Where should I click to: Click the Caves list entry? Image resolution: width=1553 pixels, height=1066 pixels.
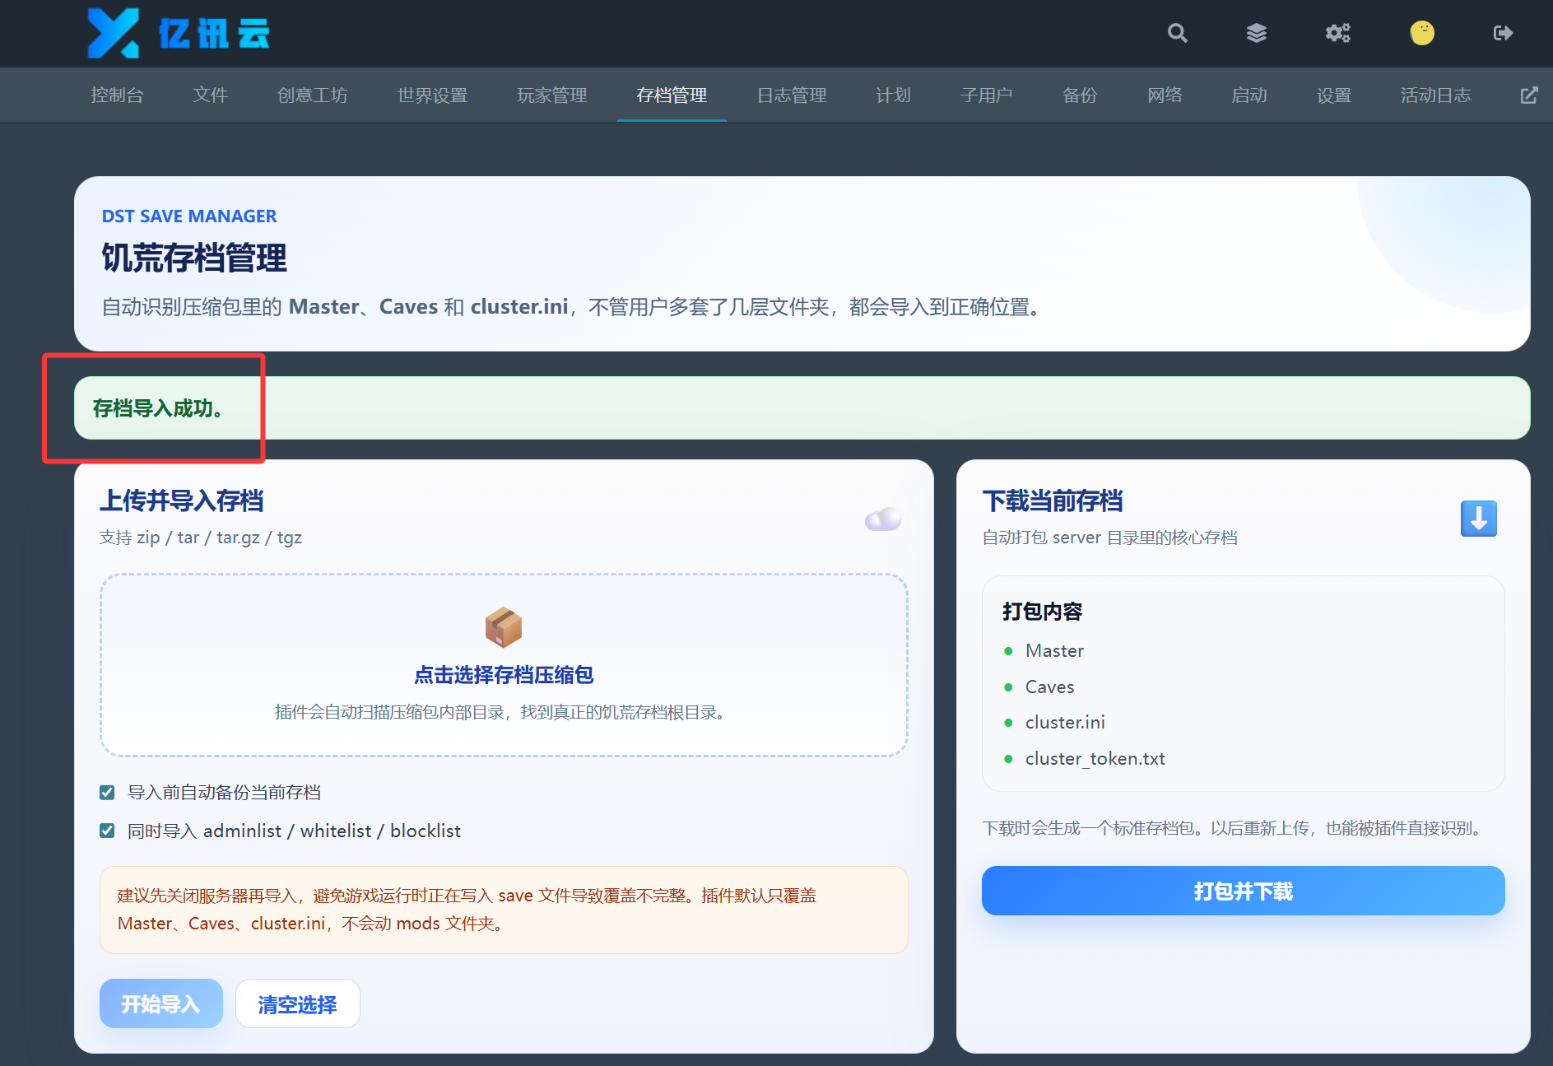tap(1049, 687)
